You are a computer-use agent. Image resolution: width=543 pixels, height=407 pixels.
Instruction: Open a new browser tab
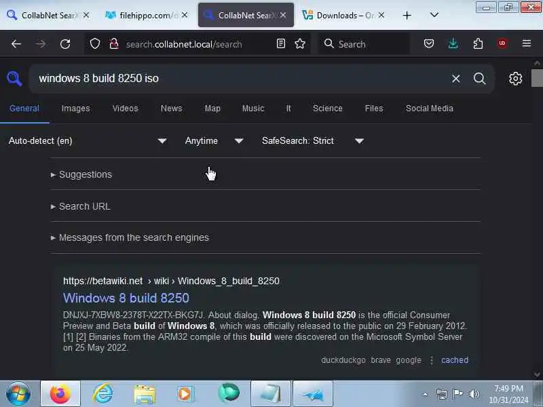click(407, 15)
